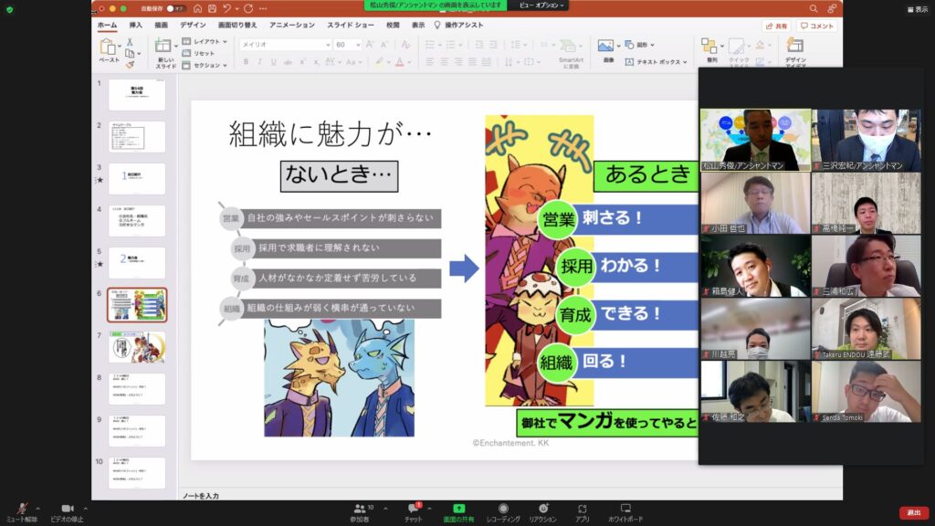Screen dimensions: 935x526
Task: Click the Cut scissors icon
Action: (130, 42)
